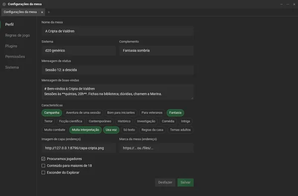Viewport: 298px width, 196px height.
Task: Click the Marca da mesa address field
Action: pos(156,148)
